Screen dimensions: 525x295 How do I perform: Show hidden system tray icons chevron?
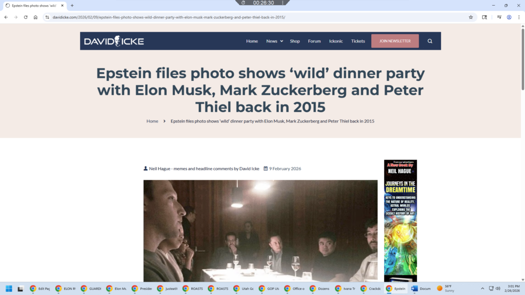point(482,288)
